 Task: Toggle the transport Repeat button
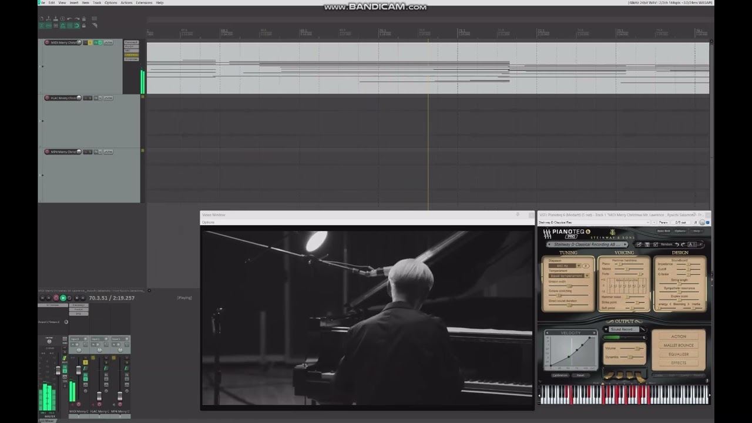click(69, 298)
